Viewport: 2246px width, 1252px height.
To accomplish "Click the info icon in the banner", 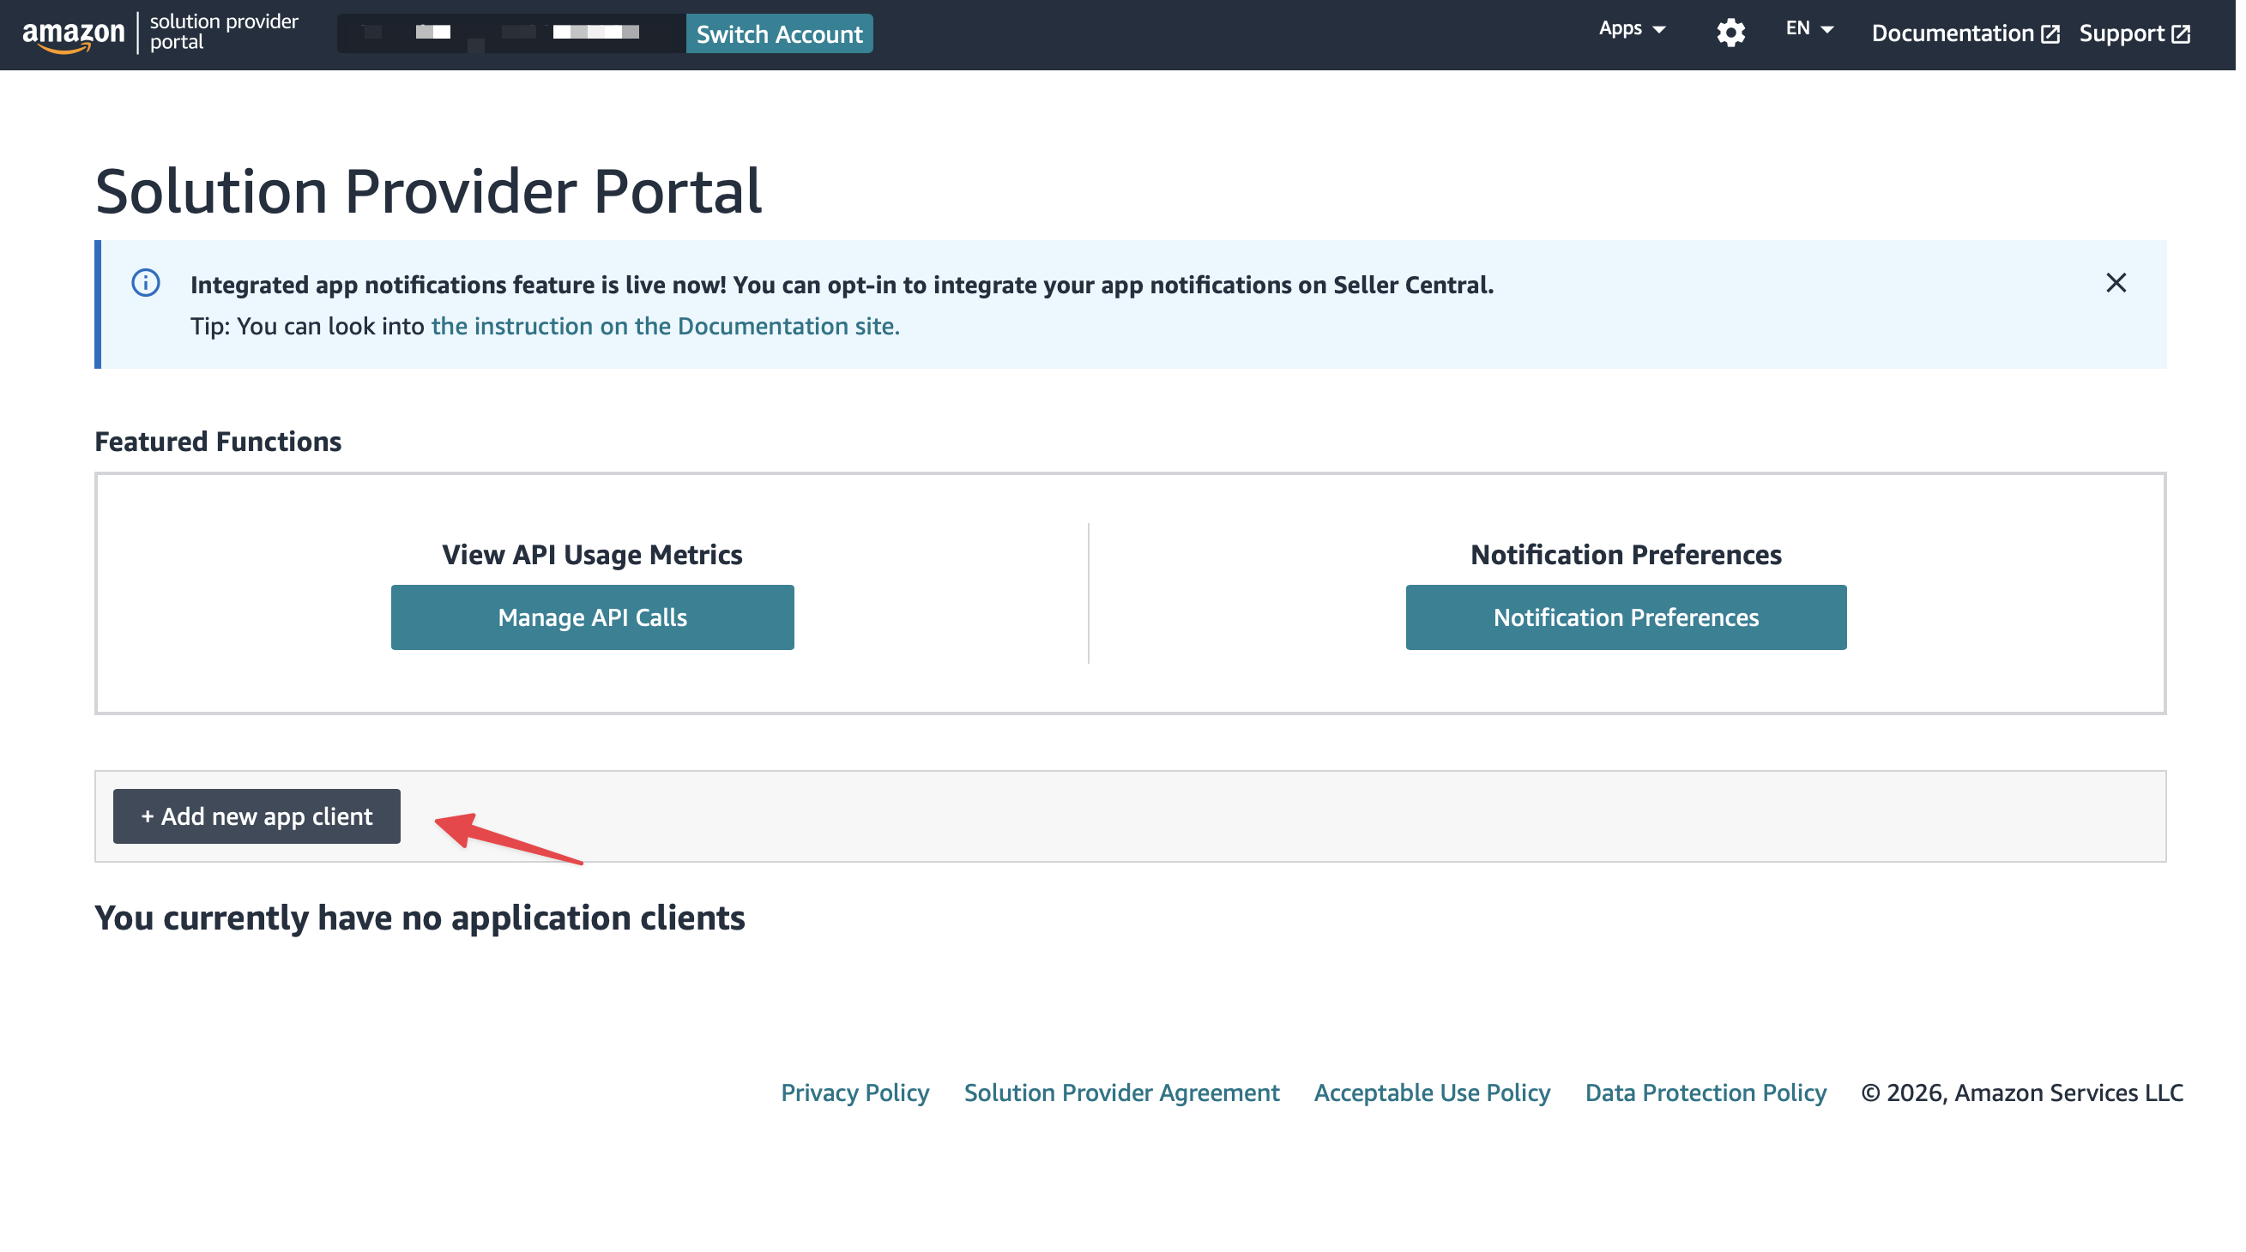I will tap(146, 283).
